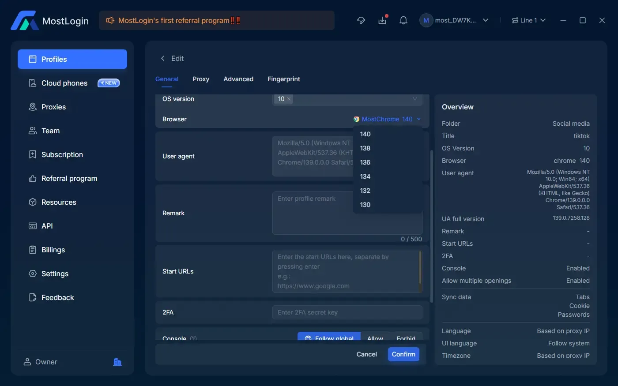Switch to the Proxy tab

(201, 79)
